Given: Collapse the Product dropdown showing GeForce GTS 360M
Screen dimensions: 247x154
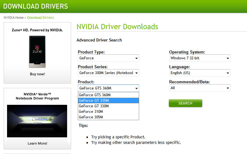Looking at the screenshot, I should (108, 88).
